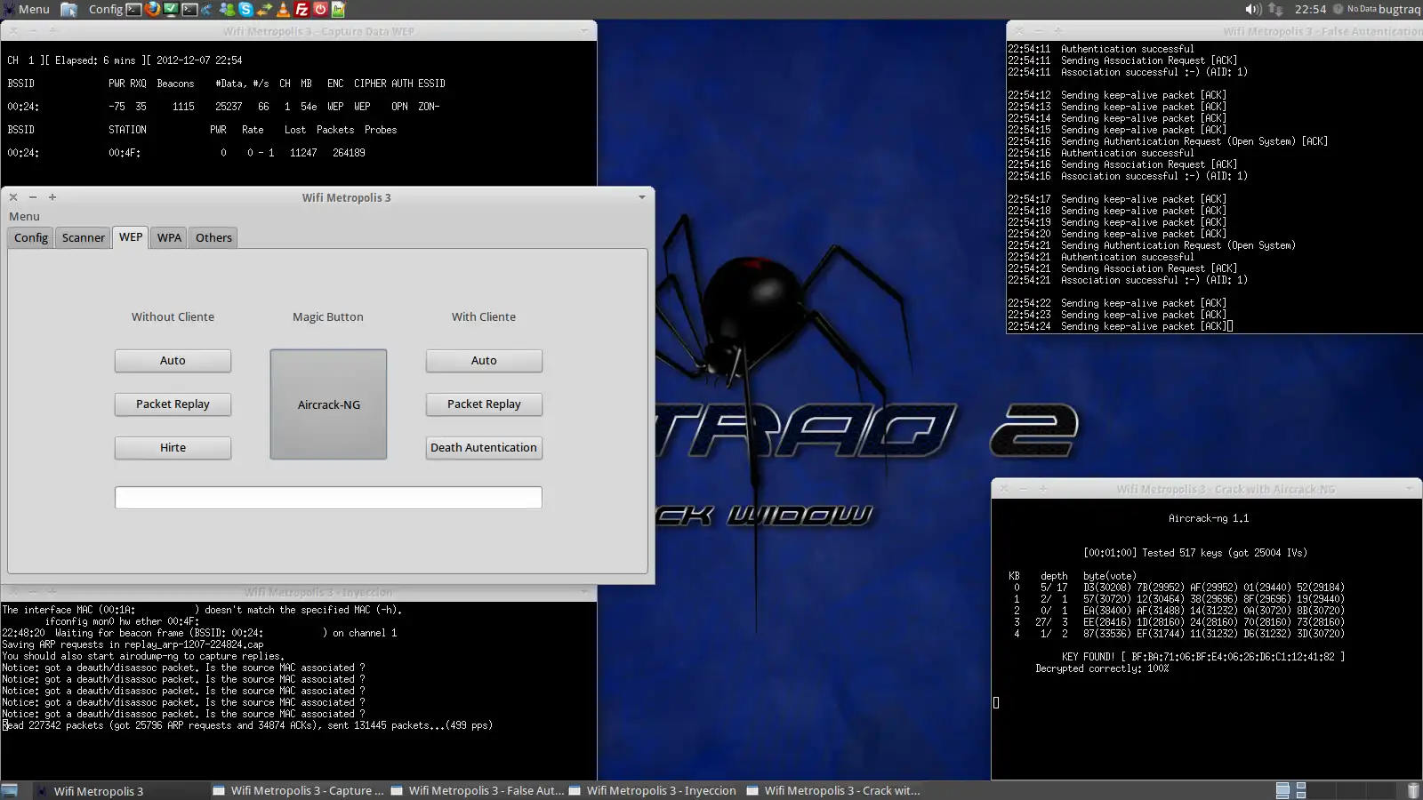This screenshot has height=800, width=1423.
Task: Open the green checkmark monitor icon
Action: click(171, 9)
